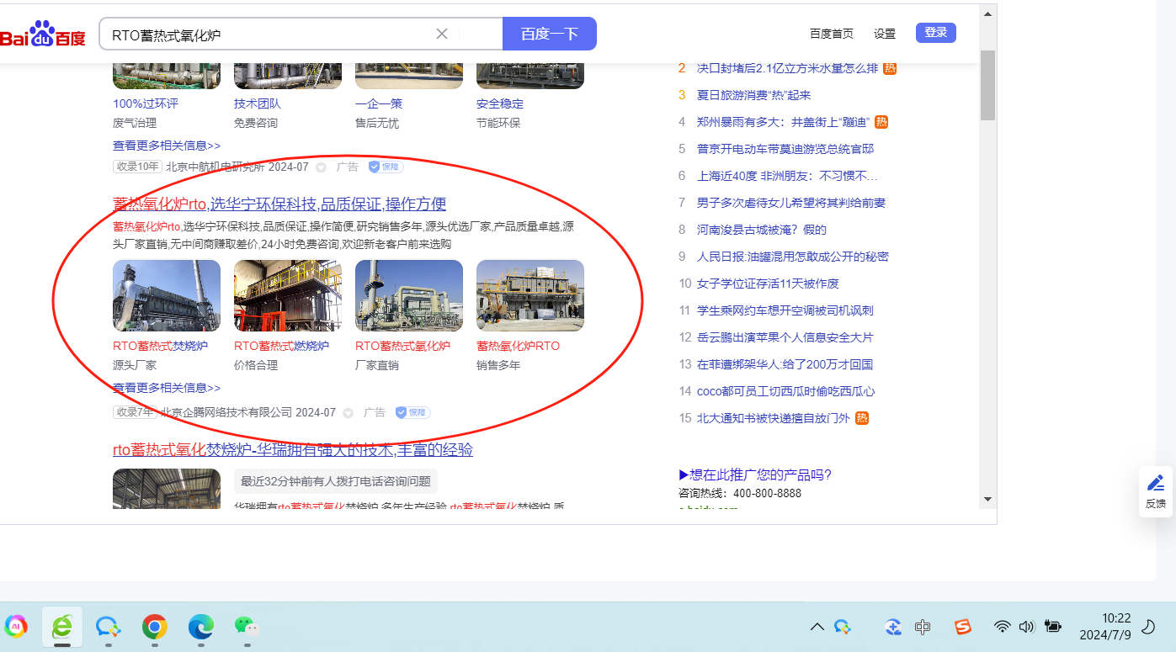Clear the search box with the X icon
The width and height of the screenshot is (1176, 652).
(442, 34)
